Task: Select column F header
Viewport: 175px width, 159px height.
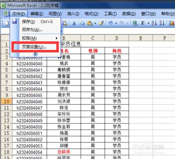Action: point(164,38)
